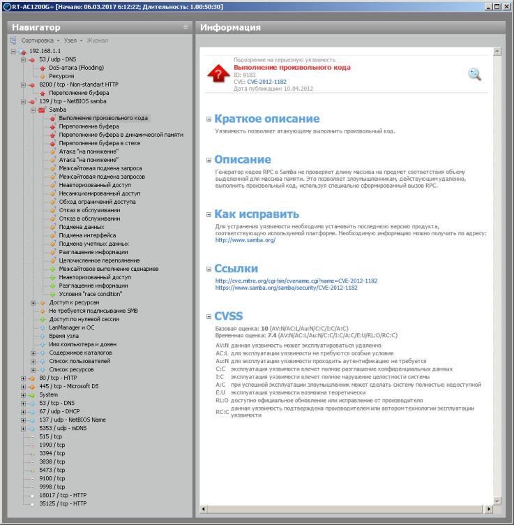The image size is (514, 525).
Task: Select Переполнение буфера в динамической памяти
Action: click(x=121, y=135)
